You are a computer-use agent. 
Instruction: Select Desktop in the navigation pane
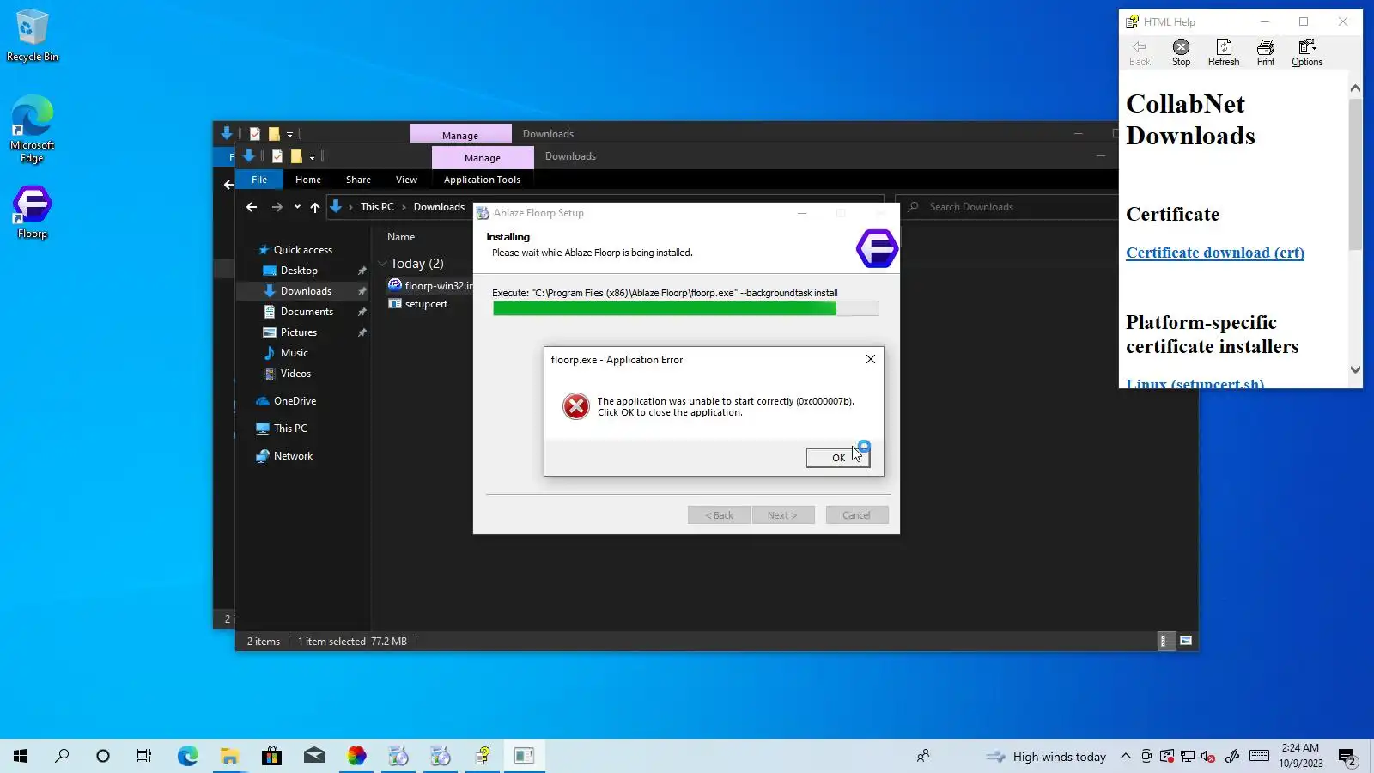[299, 271]
